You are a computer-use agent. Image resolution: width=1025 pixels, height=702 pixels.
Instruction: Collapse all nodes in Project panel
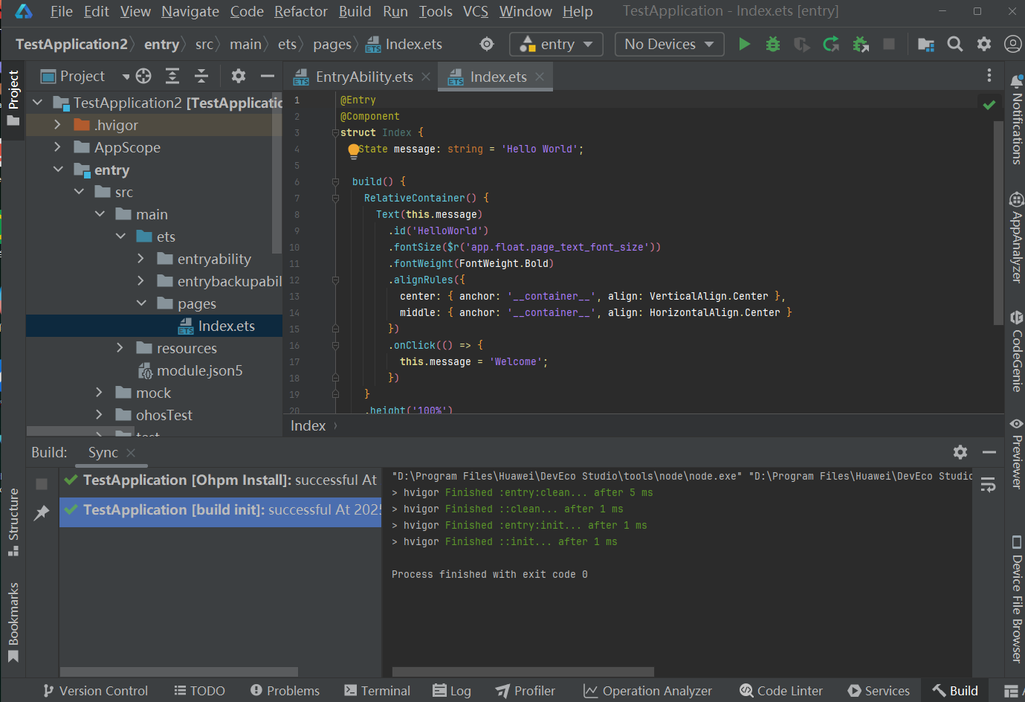pos(201,76)
